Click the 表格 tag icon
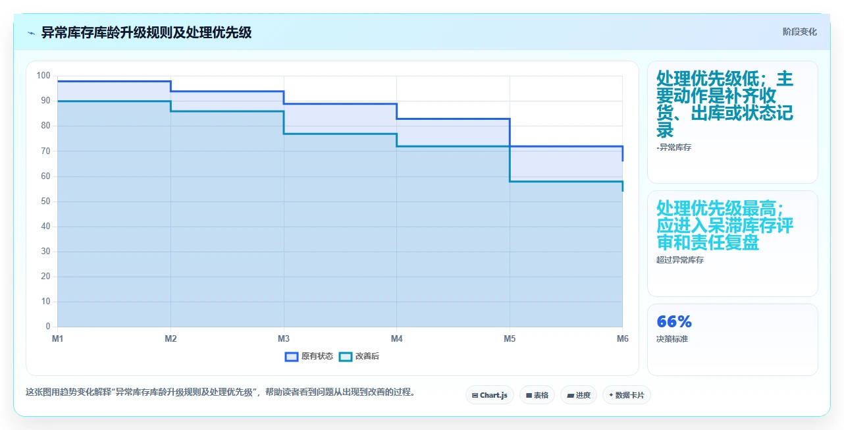This screenshot has width=844, height=430. click(529, 395)
